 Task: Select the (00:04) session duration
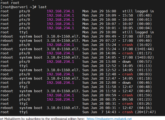pos(145,28)
